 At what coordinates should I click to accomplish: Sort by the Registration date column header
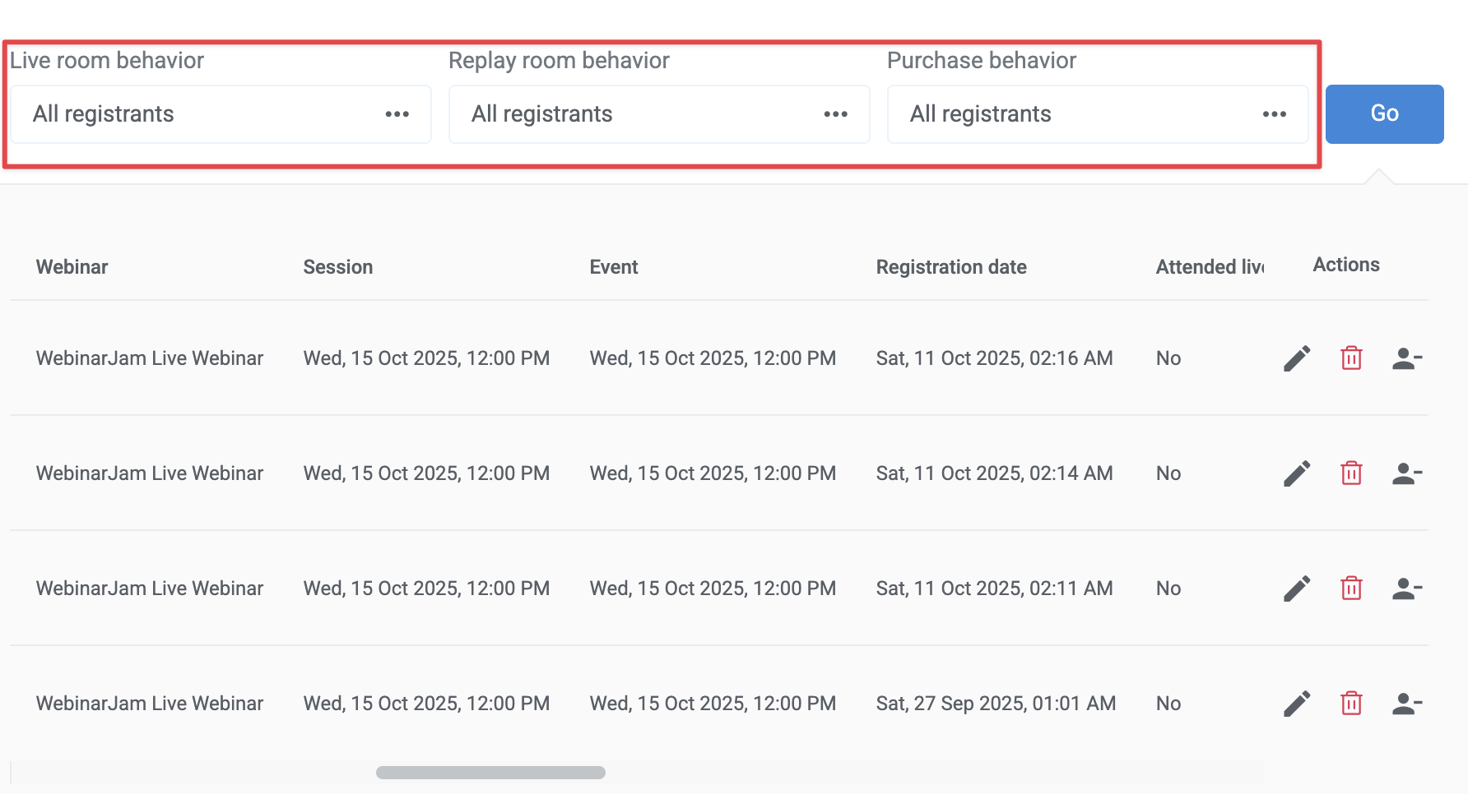(x=951, y=266)
